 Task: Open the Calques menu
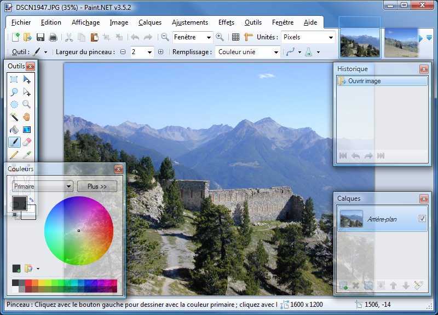[x=150, y=22]
